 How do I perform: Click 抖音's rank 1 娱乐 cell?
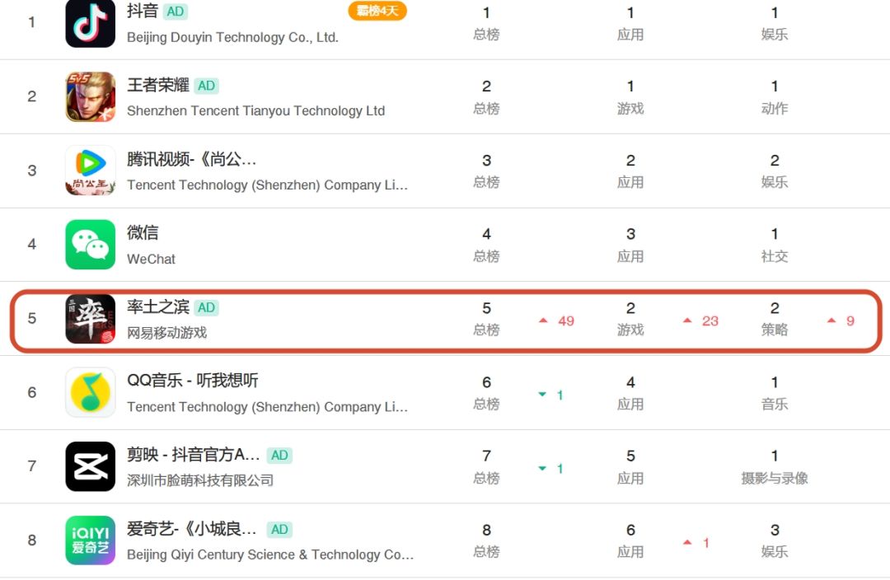point(775,23)
